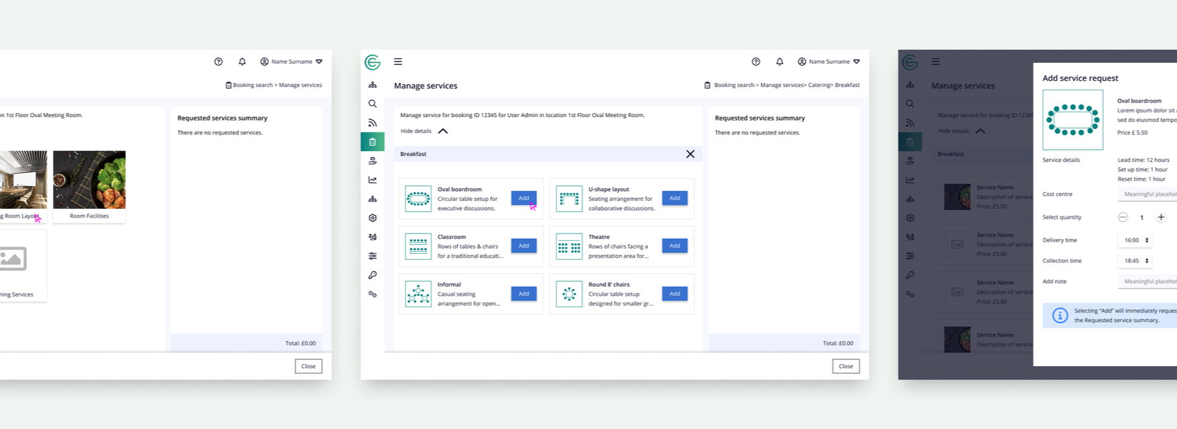Click the Classroom layout icon
The width and height of the screenshot is (1177, 429).
pos(418,246)
